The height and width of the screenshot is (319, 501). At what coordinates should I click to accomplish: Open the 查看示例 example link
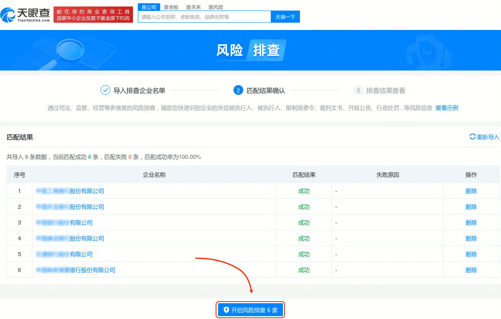(x=447, y=108)
